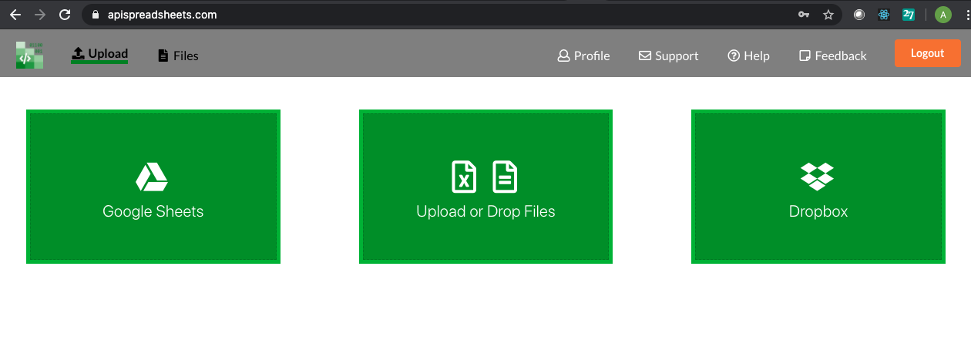Bookmark the page with the star icon
971x364 pixels.
point(828,14)
